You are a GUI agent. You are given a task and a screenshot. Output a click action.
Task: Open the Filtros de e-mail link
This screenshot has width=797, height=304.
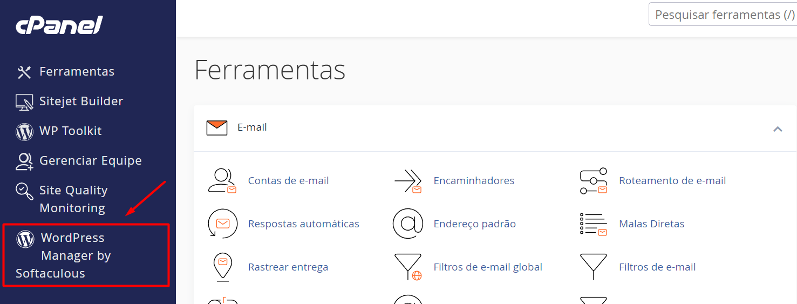(657, 267)
